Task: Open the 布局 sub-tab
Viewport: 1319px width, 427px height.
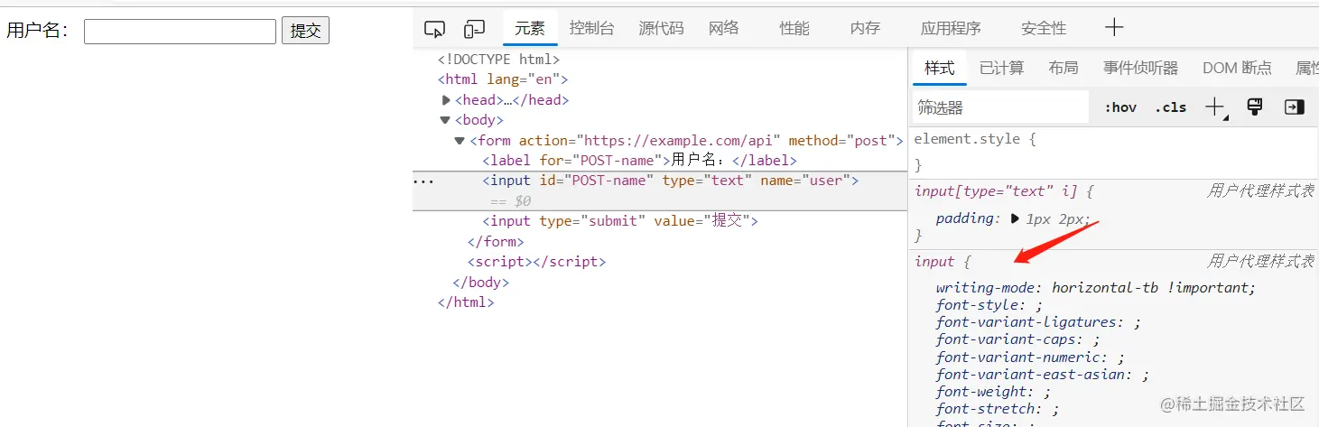Action: click(x=1063, y=68)
